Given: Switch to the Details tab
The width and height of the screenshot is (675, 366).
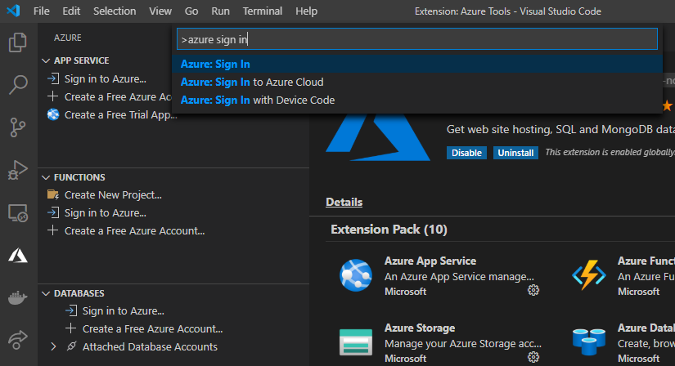Looking at the screenshot, I should (x=344, y=203).
